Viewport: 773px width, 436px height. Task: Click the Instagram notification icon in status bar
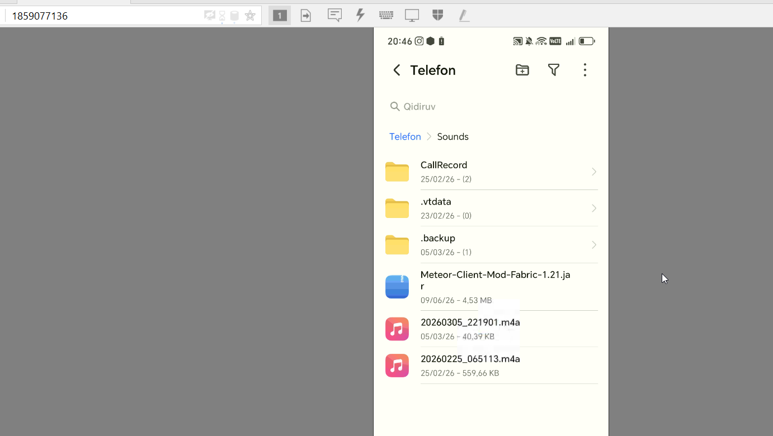(419, 41)
